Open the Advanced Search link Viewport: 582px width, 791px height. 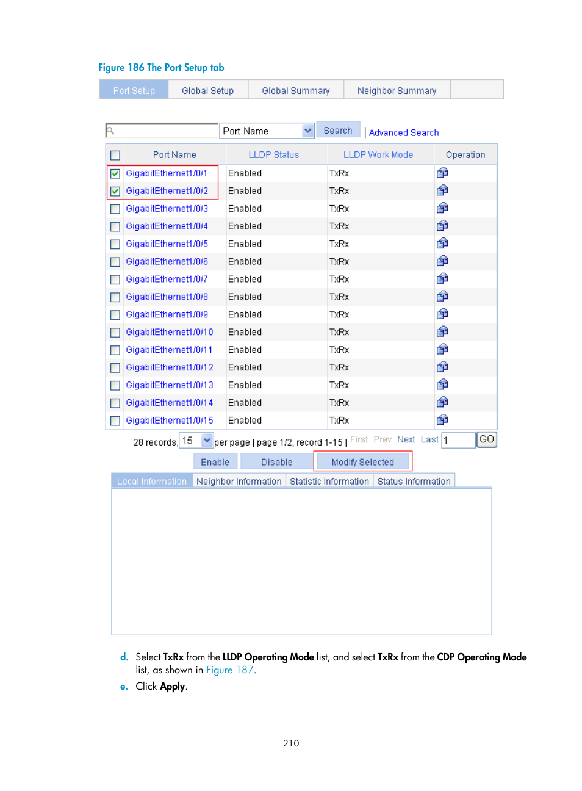404,132
